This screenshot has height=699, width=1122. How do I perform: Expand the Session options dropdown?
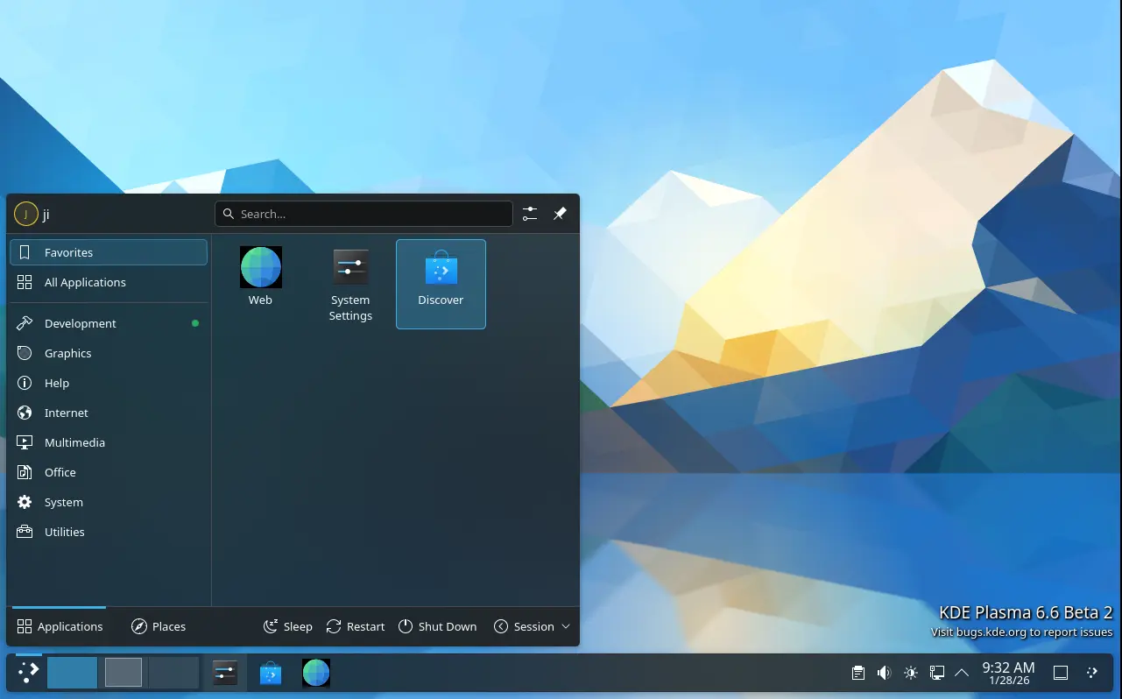pos(532,626)
